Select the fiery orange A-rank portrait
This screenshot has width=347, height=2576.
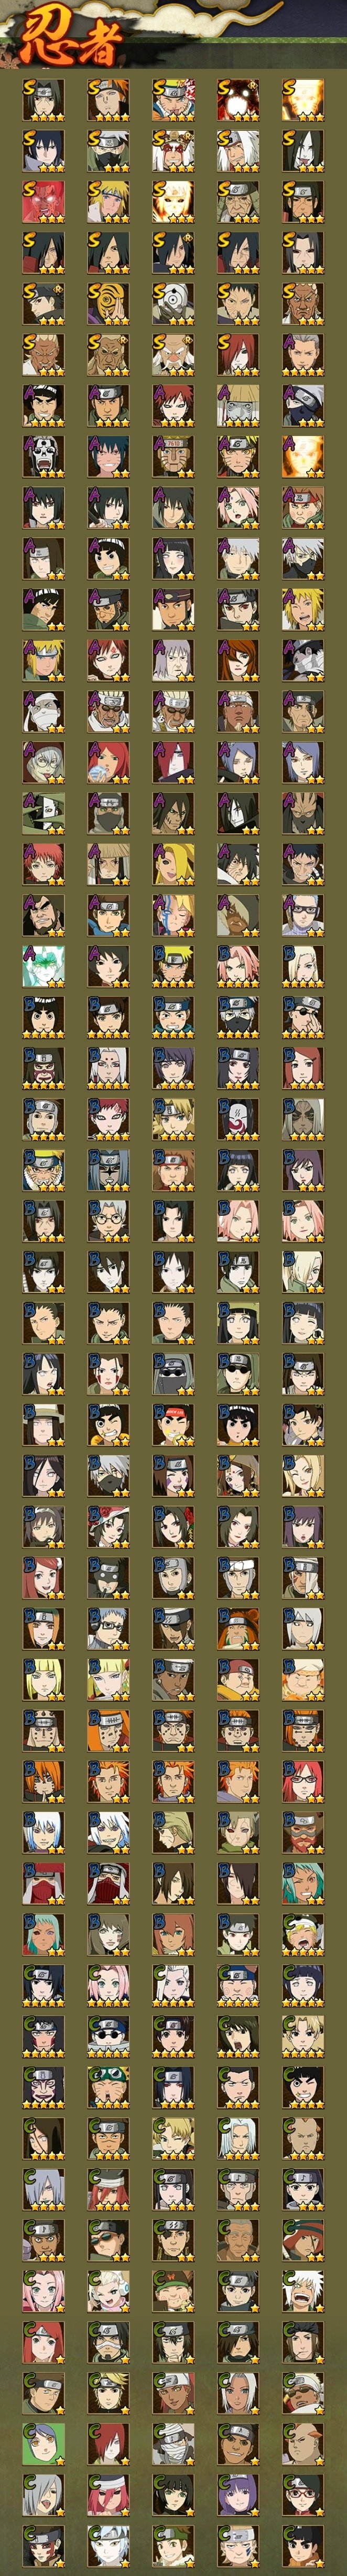[x=302, y=456]
